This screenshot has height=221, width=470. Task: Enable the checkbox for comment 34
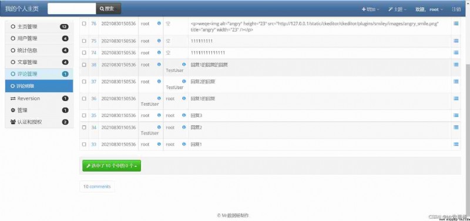84,128
